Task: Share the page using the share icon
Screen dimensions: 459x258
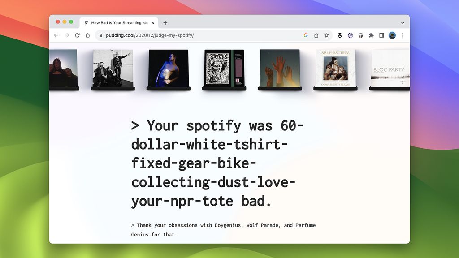Action: pyautogui.click(x=316, y=35)
